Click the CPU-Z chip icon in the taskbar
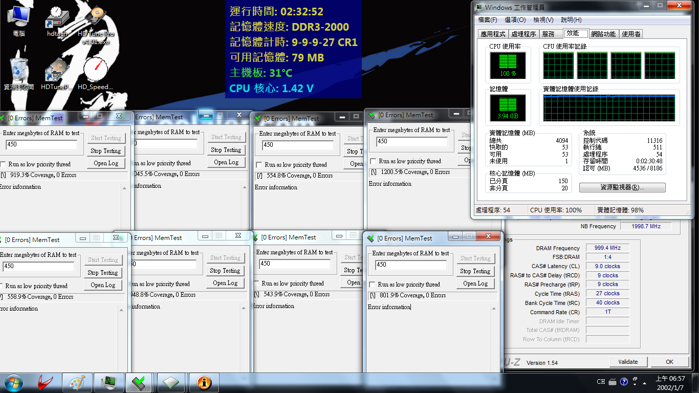The image size is (699, 393). pos(108,382)
